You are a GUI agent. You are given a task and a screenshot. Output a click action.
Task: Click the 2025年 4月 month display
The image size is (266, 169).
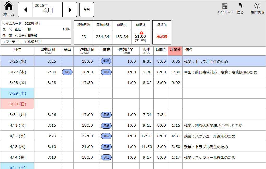[x=47, y=9]
